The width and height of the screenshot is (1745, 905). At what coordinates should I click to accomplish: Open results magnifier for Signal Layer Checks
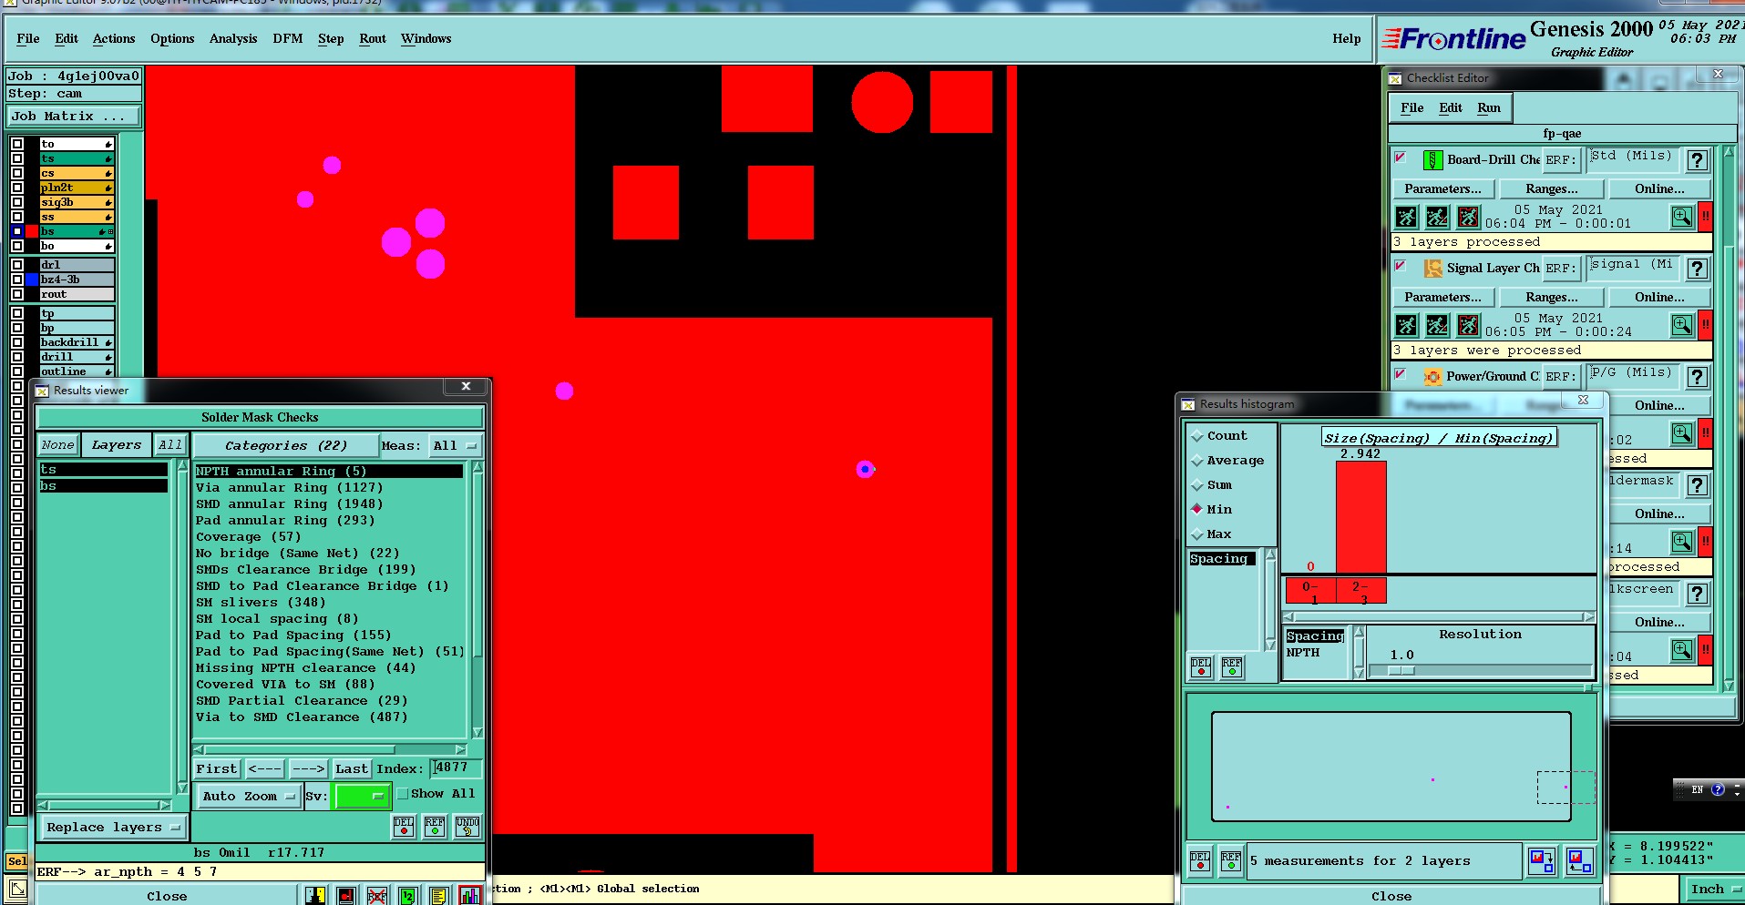[x=1681, y=324]
